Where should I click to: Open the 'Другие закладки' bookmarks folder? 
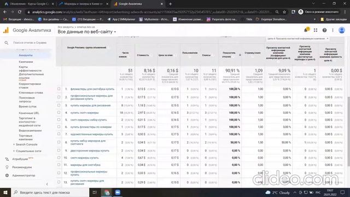point(334,20)
